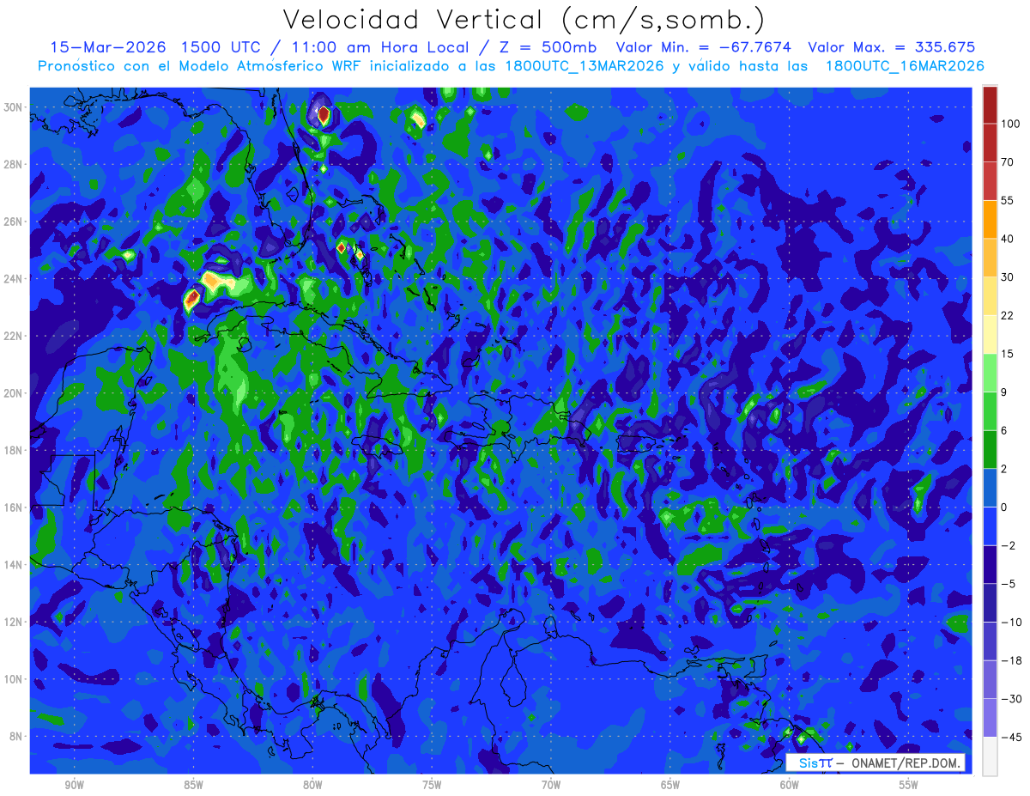The image size is (1030, 796).
Task: Click the SisPi ONAMET/REP.DOM. logo box
Action: (875, 763)
